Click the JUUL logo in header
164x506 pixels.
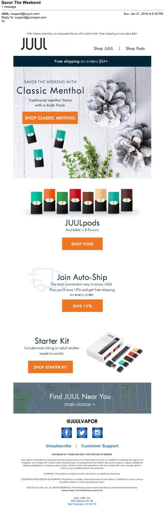click(x=34, y=44)
